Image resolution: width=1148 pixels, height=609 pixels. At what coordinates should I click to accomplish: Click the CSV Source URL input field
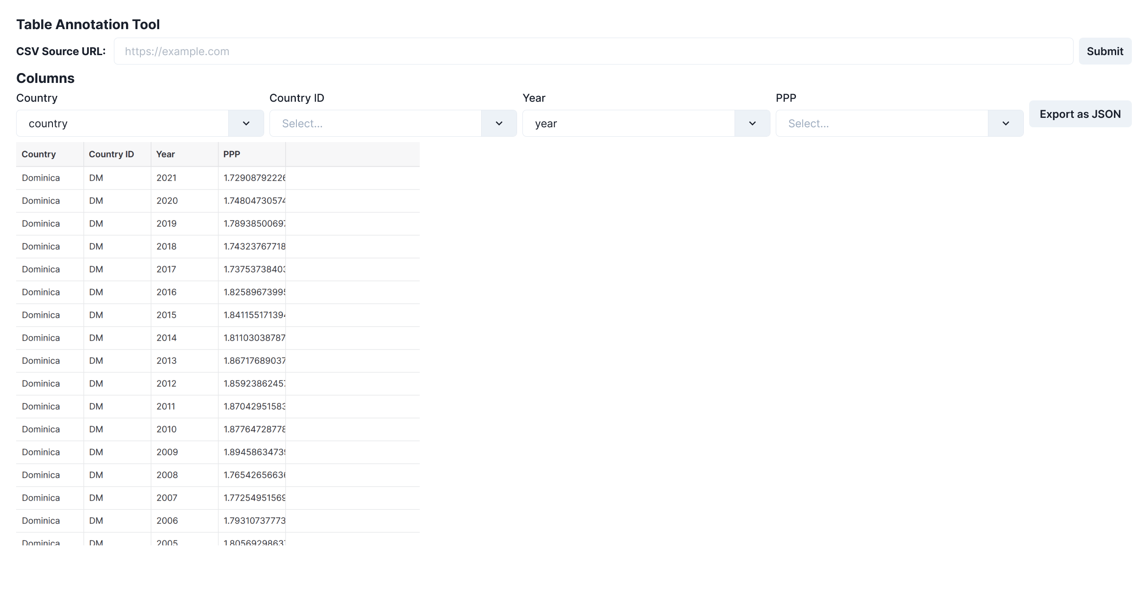pos(593,51)
